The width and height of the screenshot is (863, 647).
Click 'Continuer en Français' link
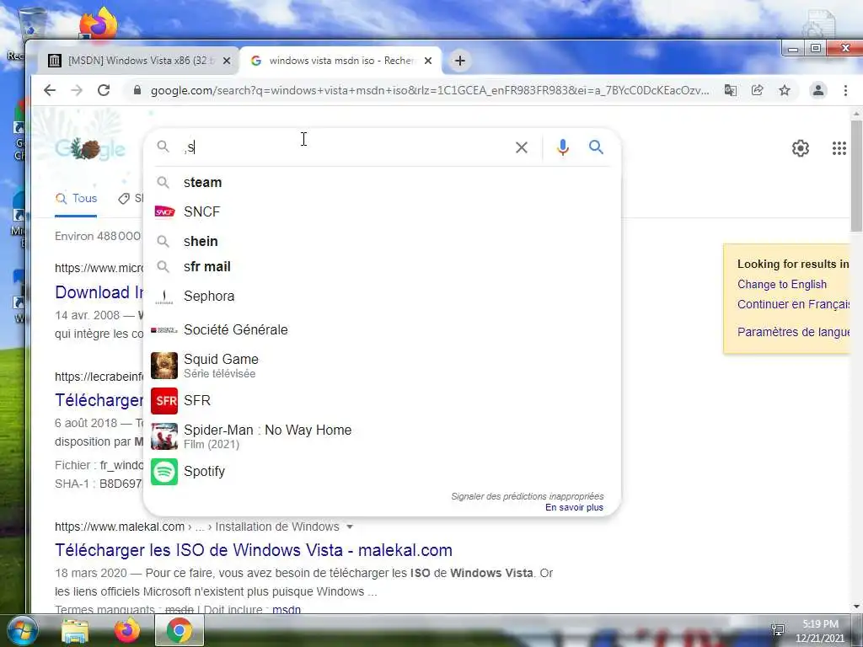pyautogui.click(x=794, y=304)
